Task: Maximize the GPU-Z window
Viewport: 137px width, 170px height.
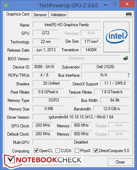Action: [115, 4]
